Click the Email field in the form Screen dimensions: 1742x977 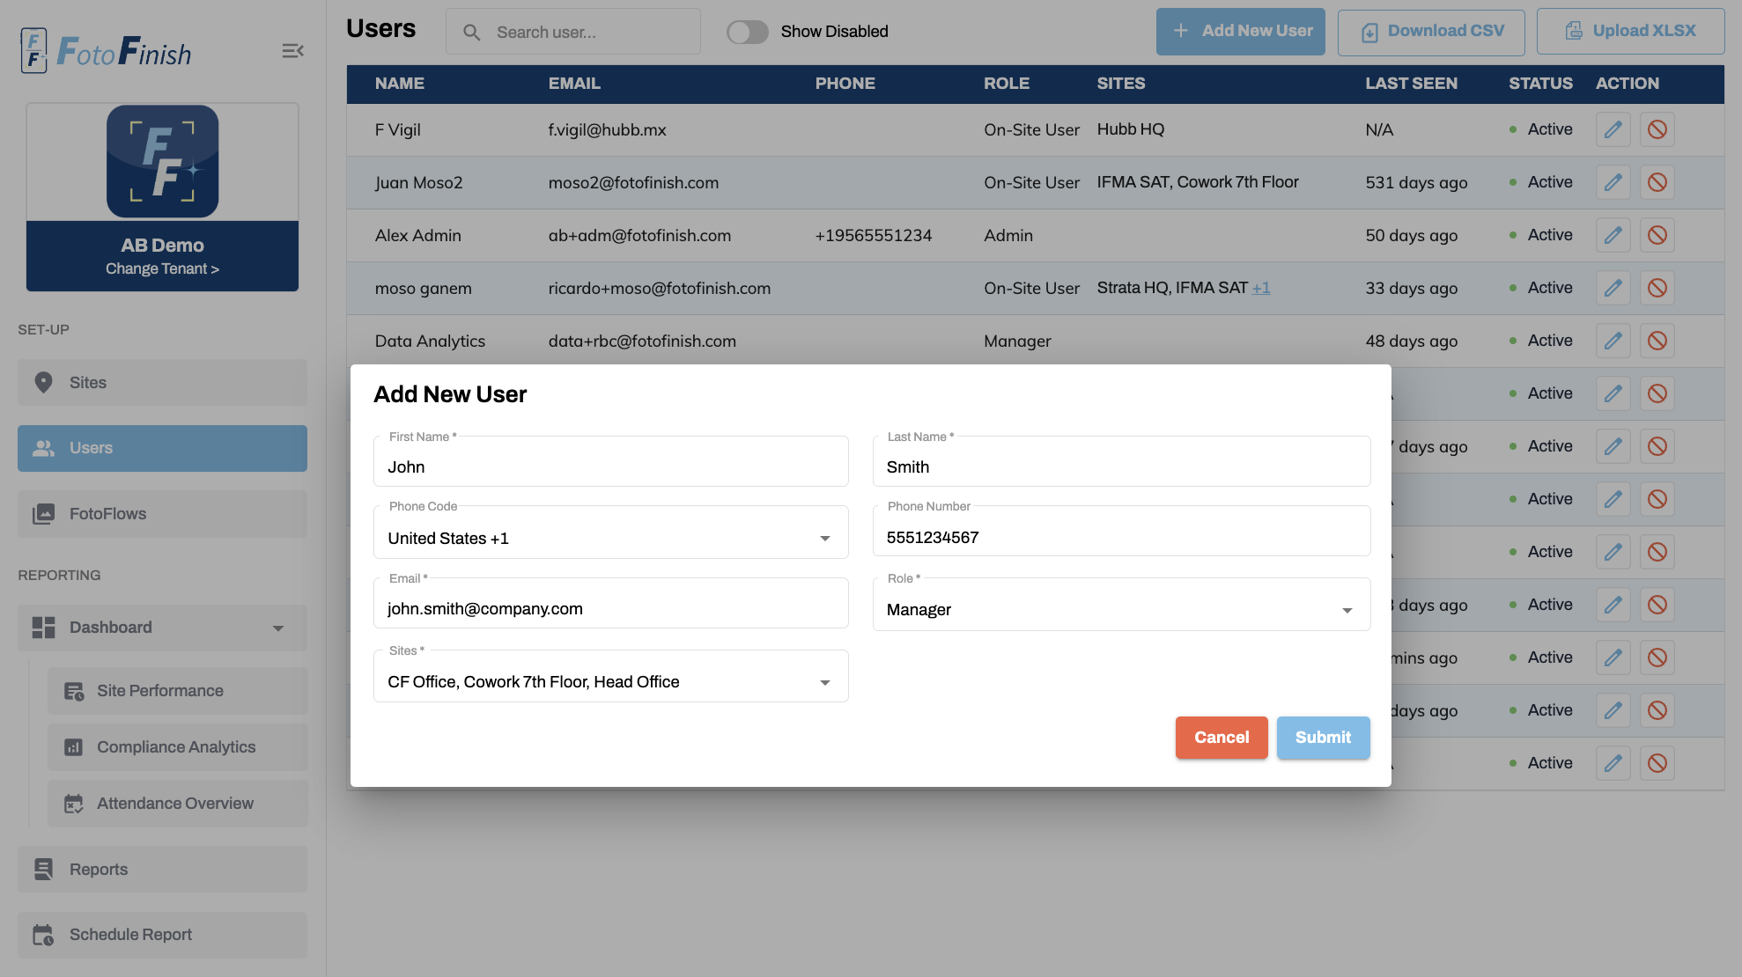click(x=610, y=607)
